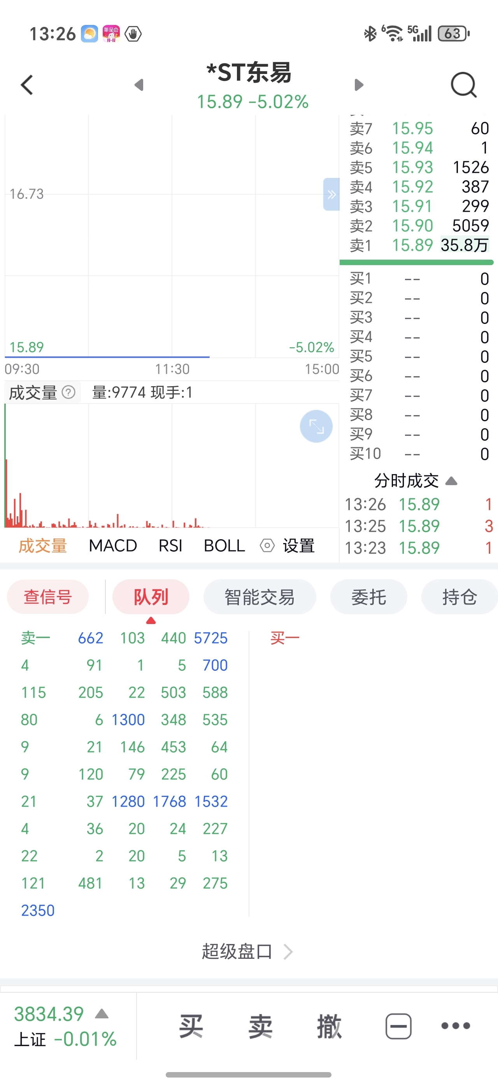Expand the 上证 index ticker arrow

tap(102, 1013)
